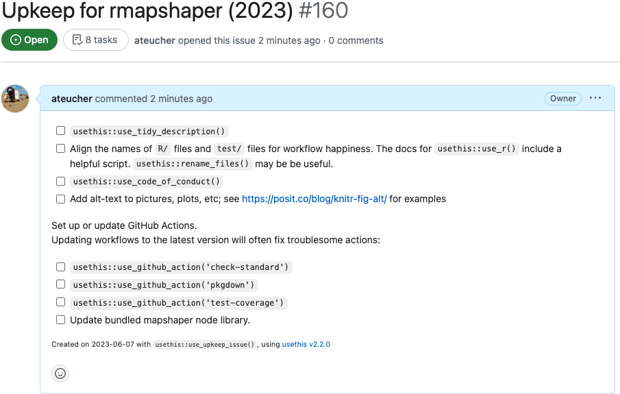620x394 pixels.
Task: Click the usethis::use_upkeep_issue() code snippet
Action: coord(205,345)
